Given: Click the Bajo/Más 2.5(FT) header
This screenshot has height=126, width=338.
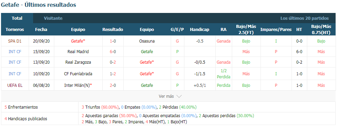Looking at the screenshot, I should 246,30.
